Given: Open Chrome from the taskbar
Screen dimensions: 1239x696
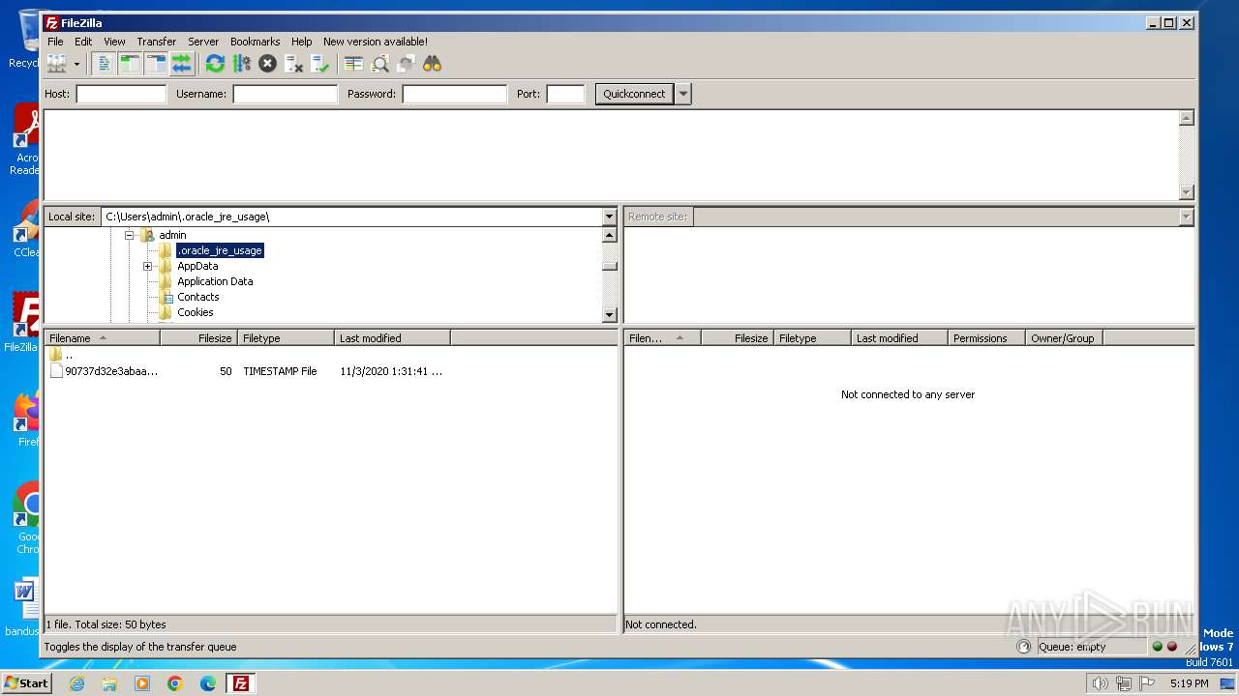Looking at the screenshot, I should 175,683.
